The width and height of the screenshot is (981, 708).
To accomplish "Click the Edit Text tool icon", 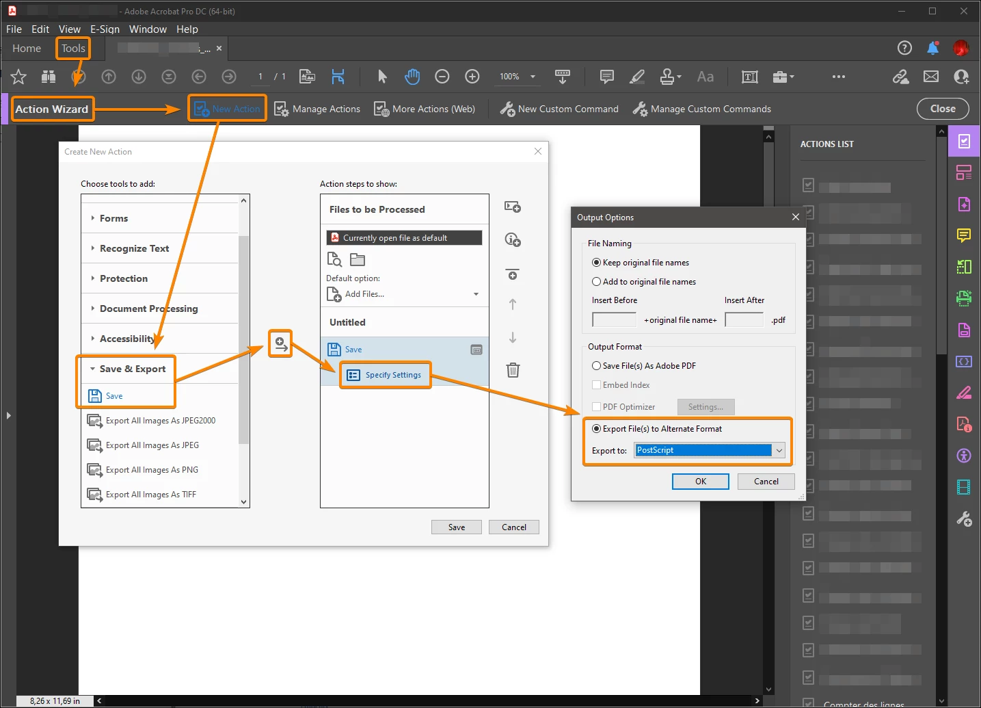I will (x=750, y=77).
